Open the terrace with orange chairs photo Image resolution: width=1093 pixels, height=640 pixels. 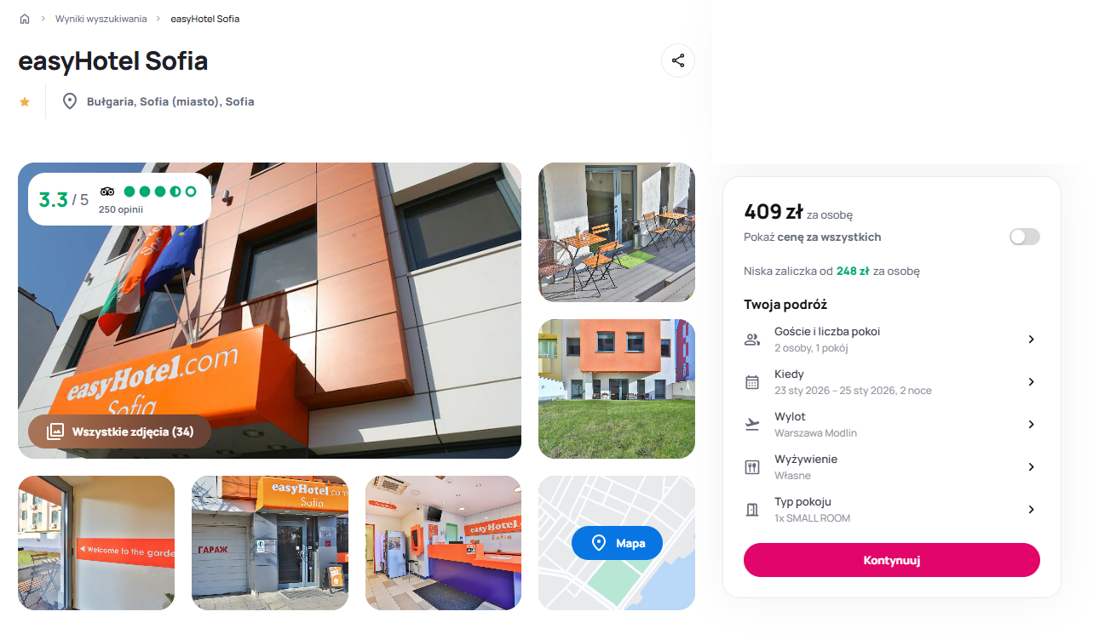617,232
